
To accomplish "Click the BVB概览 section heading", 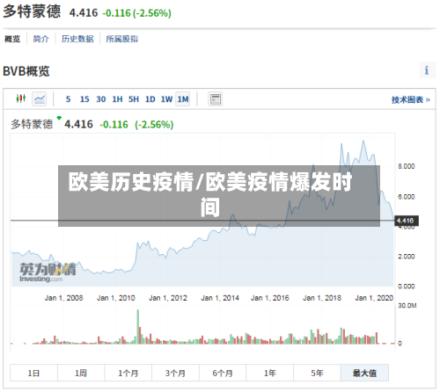I will tap(26, 71).
